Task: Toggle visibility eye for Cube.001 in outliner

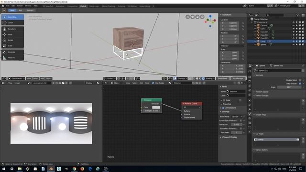Action: 293,32
